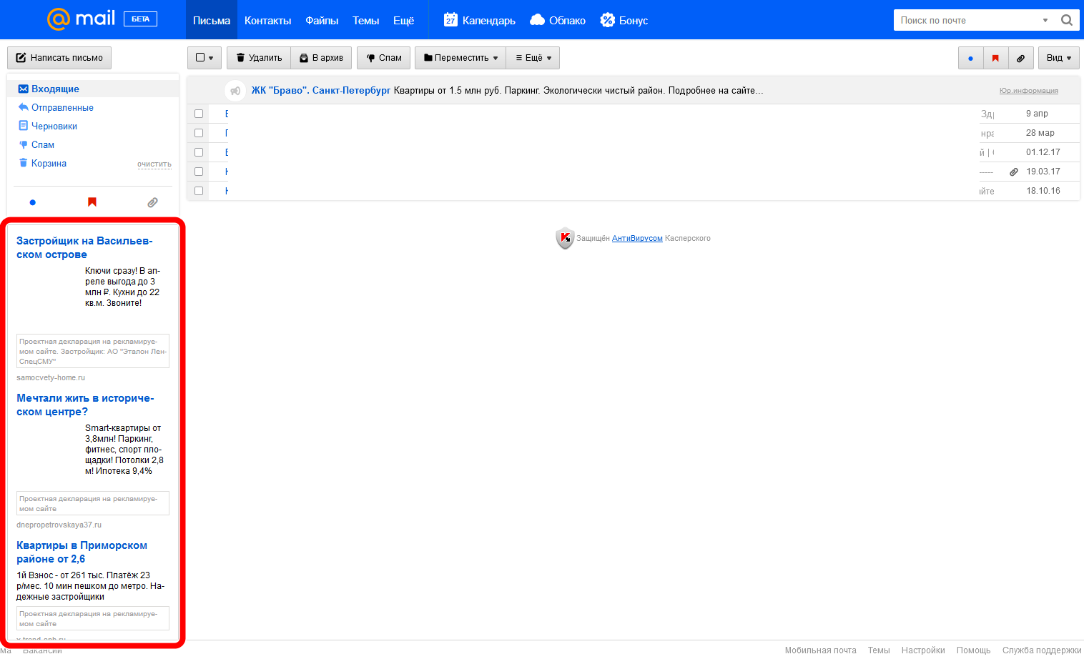
Task: Click the Написать письмо button
Action: [x=59, y=58]
